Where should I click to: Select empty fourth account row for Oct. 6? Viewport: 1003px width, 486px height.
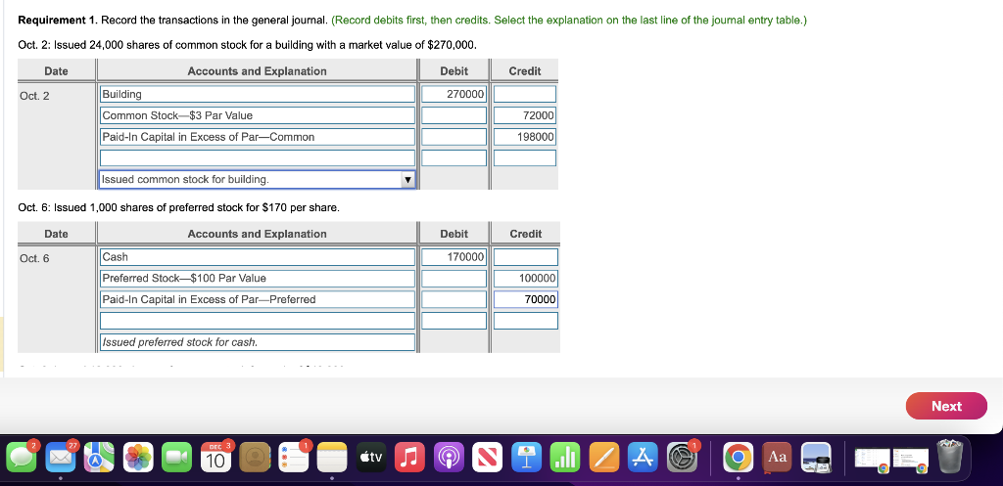tap(258, 321)
